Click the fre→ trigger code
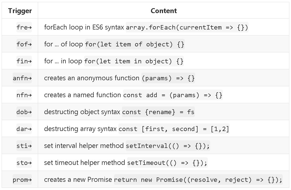The image size is (291, 190). 24,27
